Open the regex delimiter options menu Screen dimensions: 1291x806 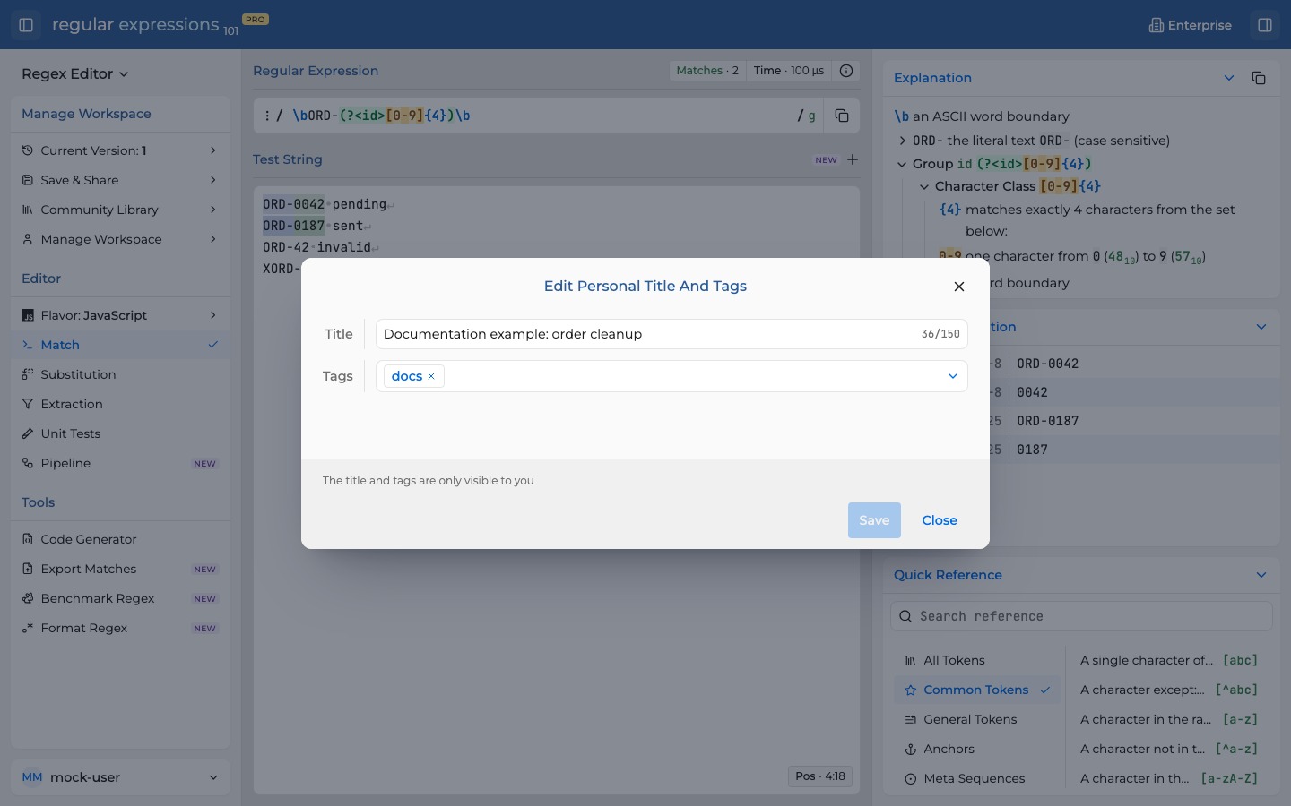point(268,116)
